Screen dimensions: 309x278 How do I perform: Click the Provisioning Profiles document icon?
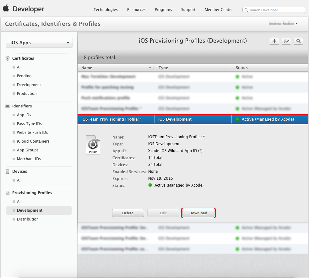8,193
